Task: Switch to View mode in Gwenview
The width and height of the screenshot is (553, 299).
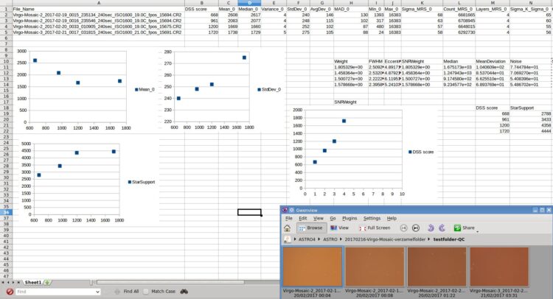Action: [340, 228]
